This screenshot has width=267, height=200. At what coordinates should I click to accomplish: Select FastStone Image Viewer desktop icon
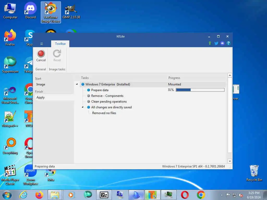click(x=51, y=12)
